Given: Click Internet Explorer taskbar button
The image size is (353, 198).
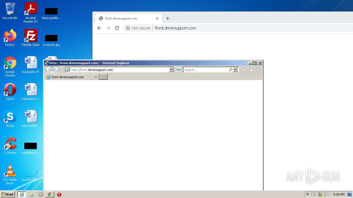Looking at the screenshot, I should tap(22, 194).
